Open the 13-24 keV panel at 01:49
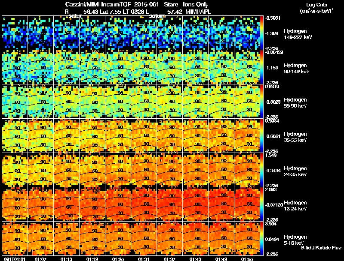Viewport: 344px width, 261px height. point(221,204)
